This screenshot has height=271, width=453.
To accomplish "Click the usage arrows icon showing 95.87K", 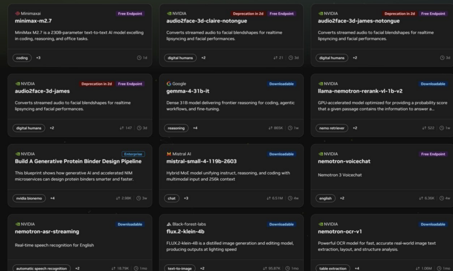I will tap(265, 268).
